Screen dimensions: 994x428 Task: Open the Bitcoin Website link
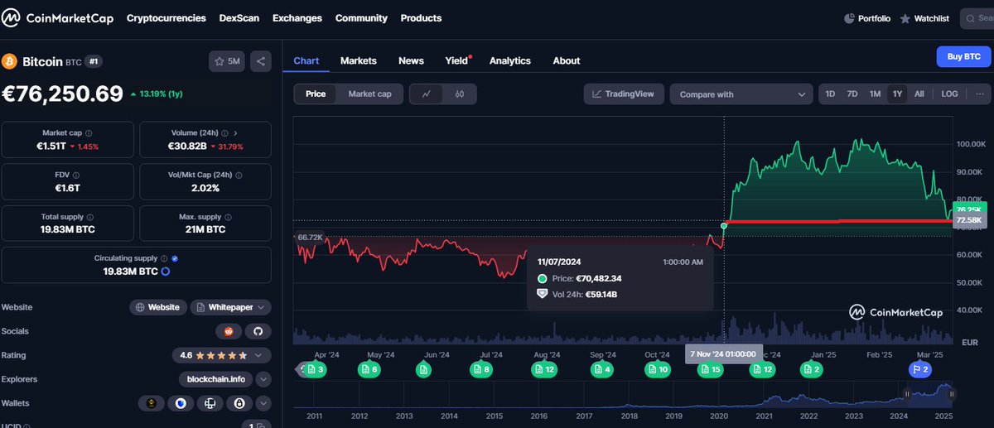(157, 307)
